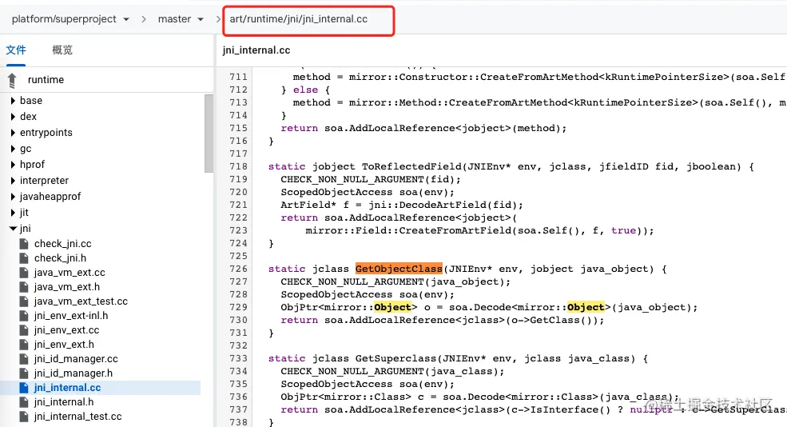Image resolution: width=787 pixels, height=427 pixels.
Task: Expand the gc folder arrow
Action: 13,149
